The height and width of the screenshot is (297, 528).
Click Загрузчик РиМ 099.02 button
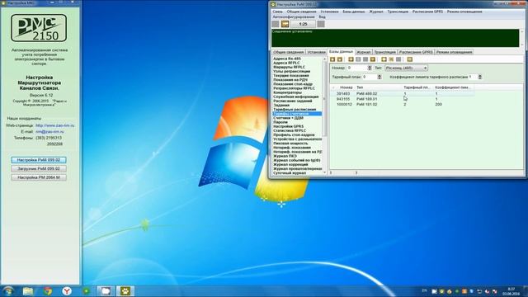click(x=39, y=168)
